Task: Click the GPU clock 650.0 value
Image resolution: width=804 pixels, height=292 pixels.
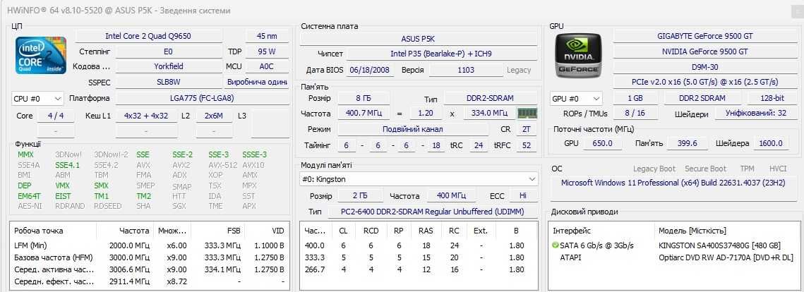Action: click(603, 143)
